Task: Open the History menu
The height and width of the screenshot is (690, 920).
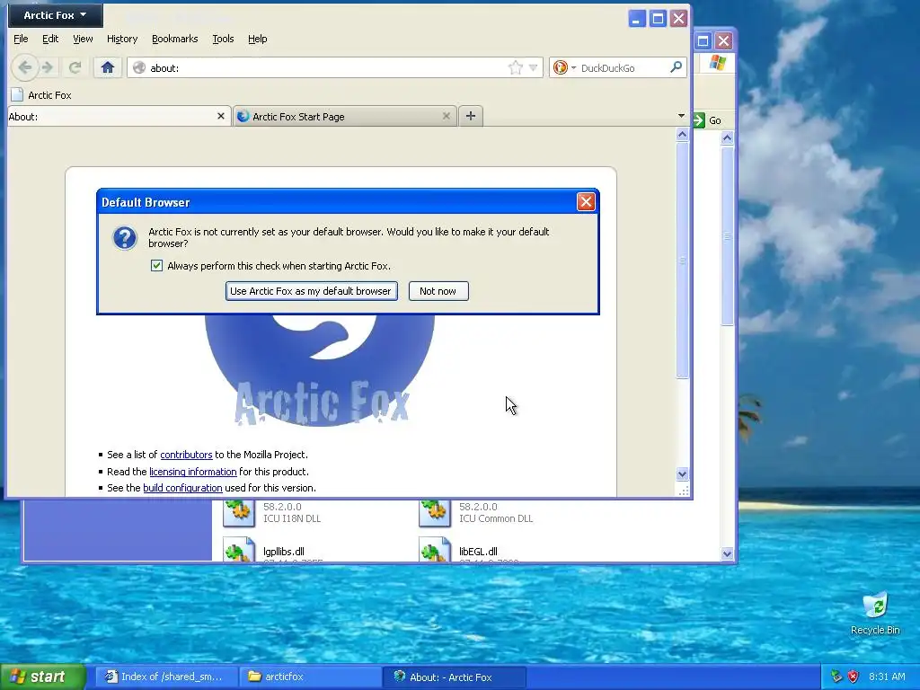Action: click(122, 39)
